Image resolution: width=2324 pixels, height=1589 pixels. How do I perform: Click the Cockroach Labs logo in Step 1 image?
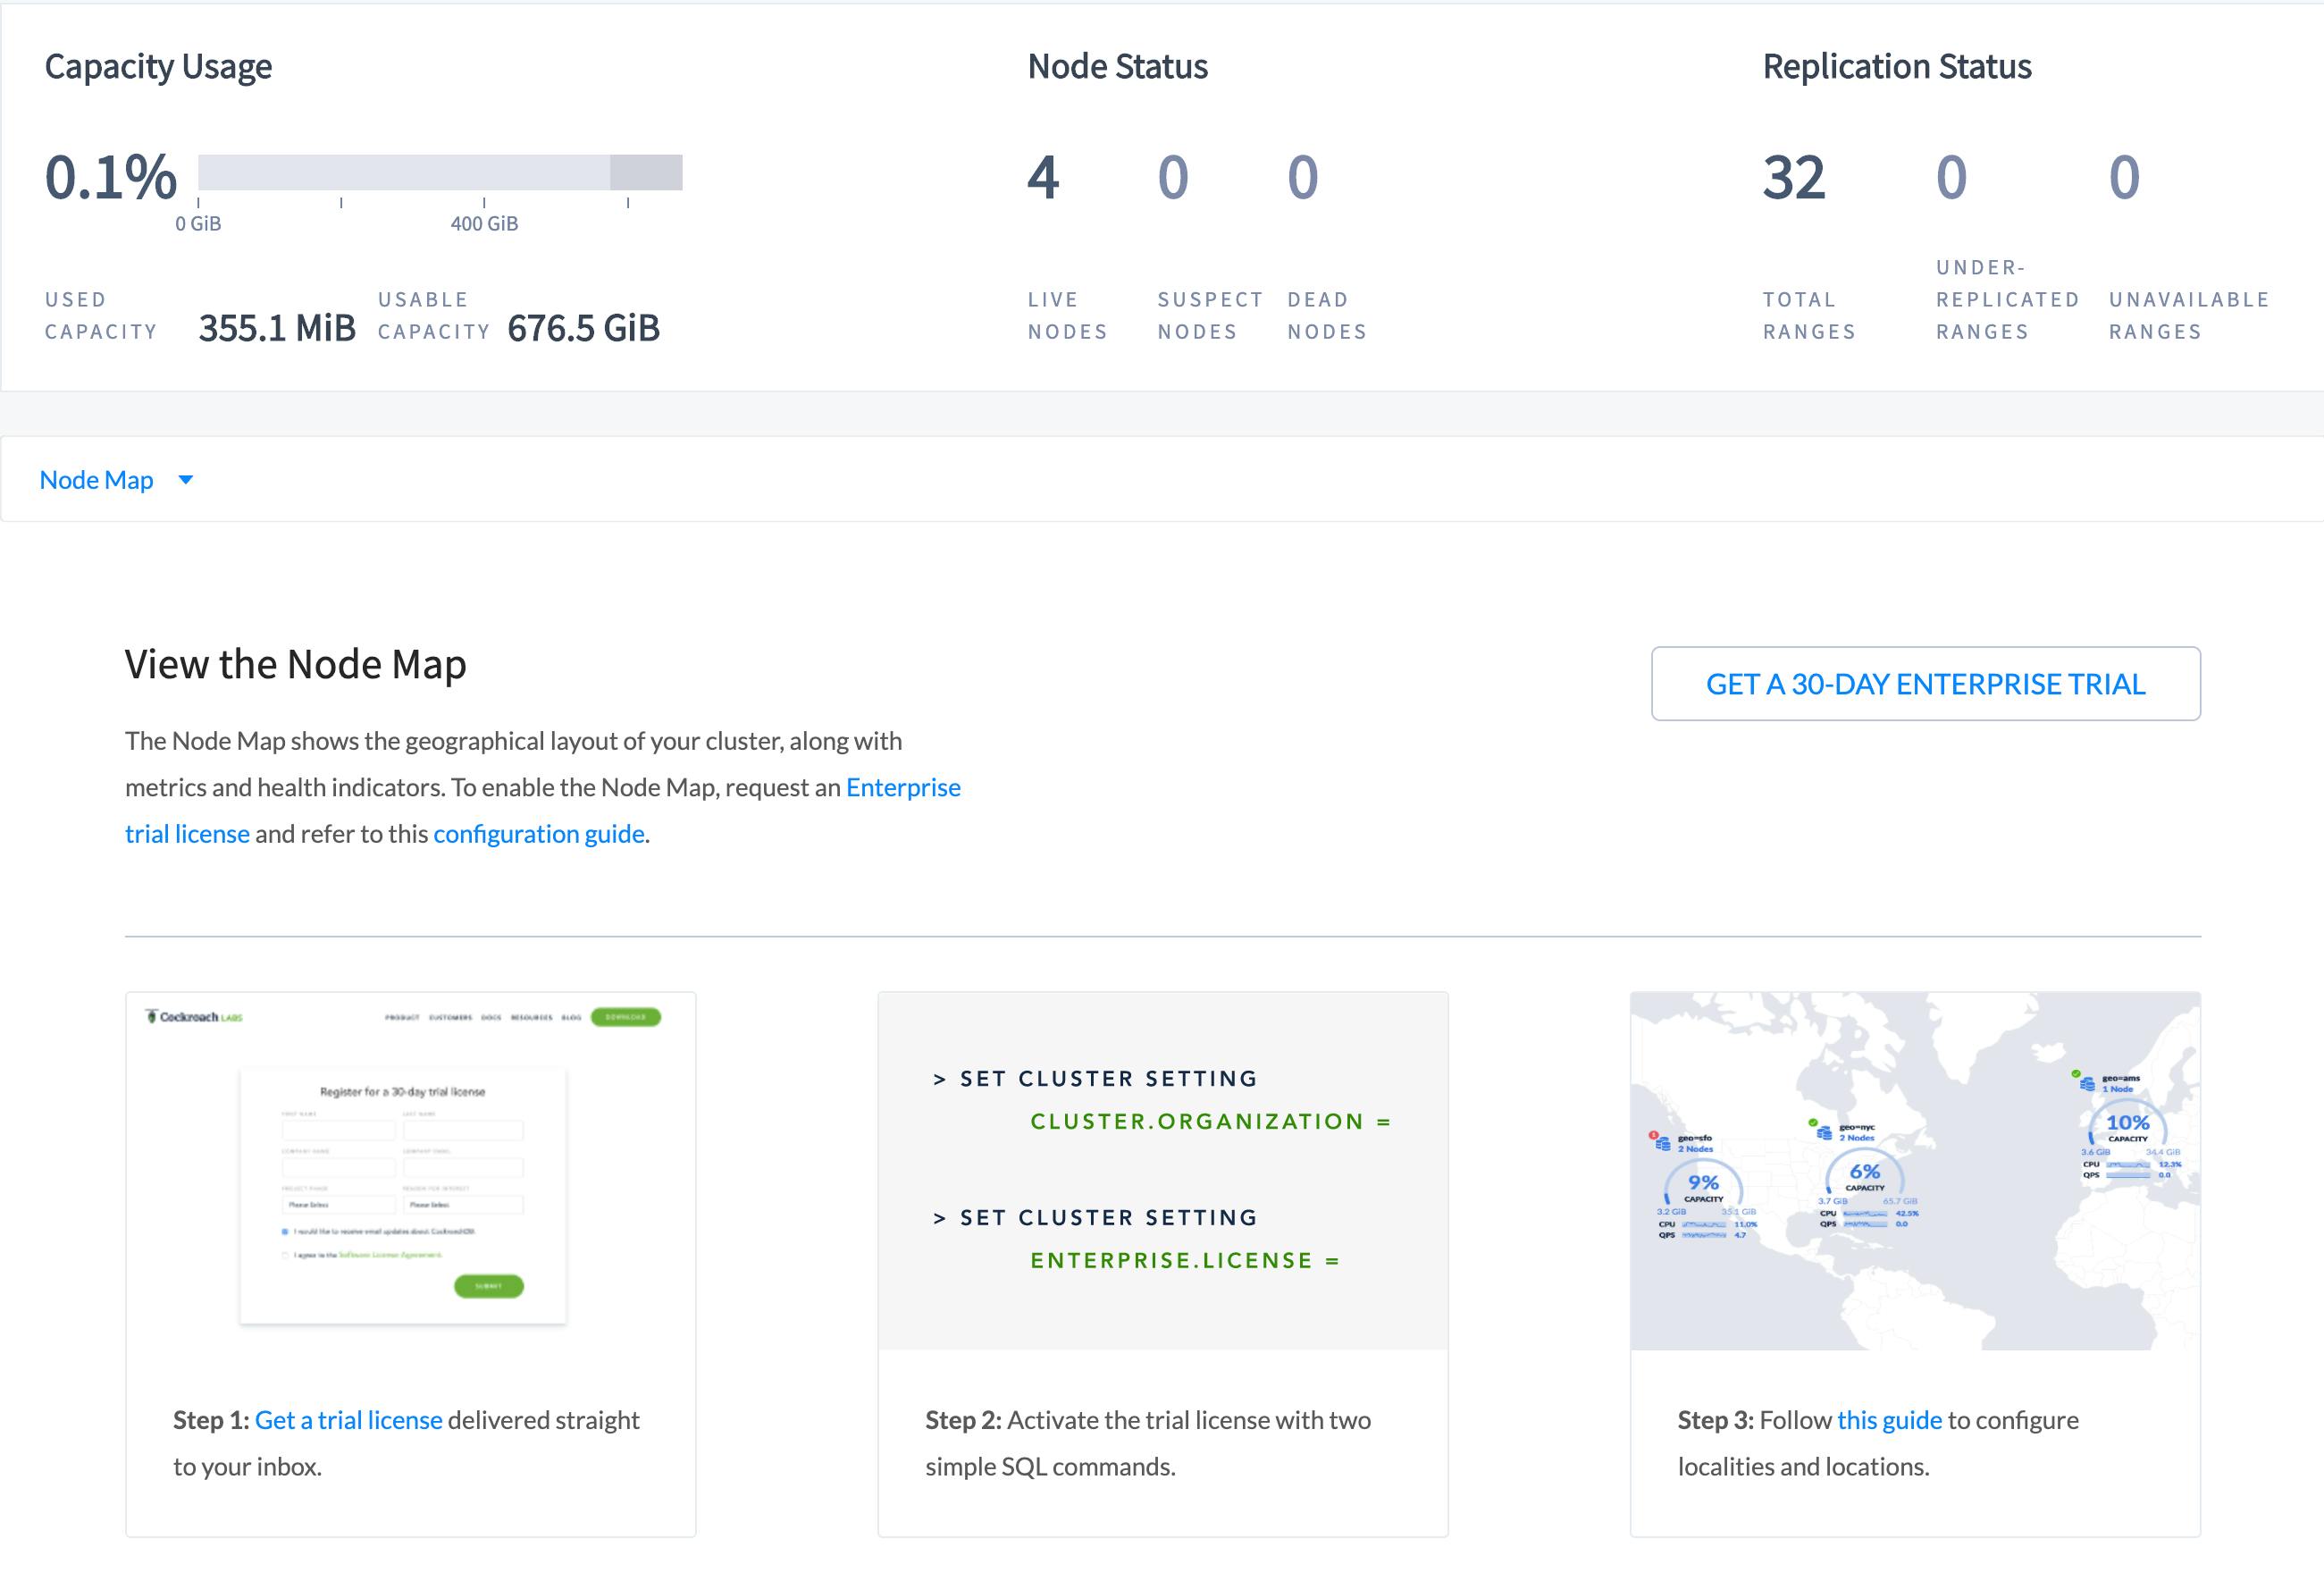pos(195,1017)
